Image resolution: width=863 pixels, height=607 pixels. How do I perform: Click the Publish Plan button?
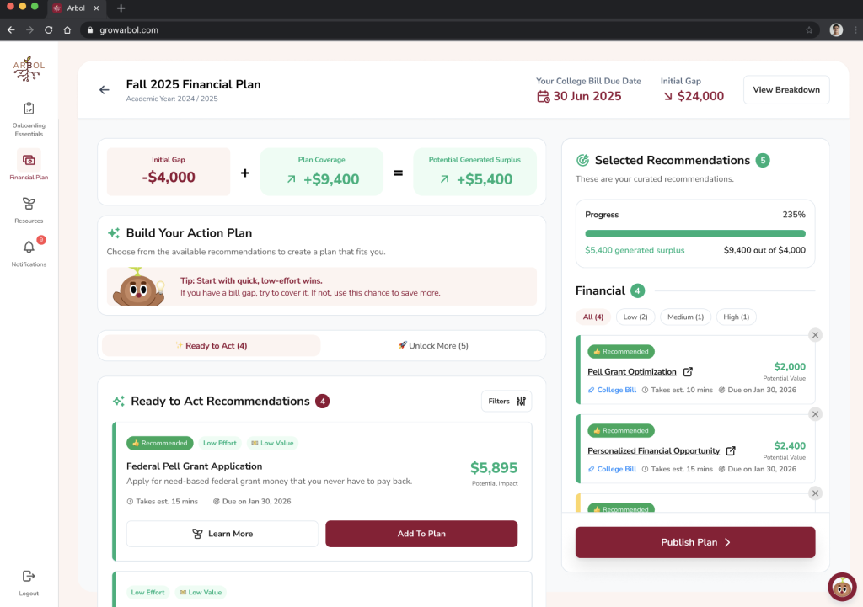coord(694,543)
